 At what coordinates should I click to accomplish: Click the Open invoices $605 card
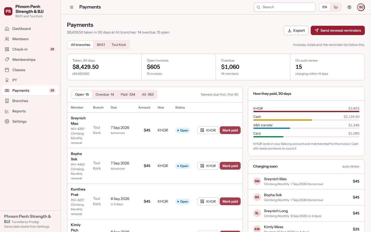179,67
